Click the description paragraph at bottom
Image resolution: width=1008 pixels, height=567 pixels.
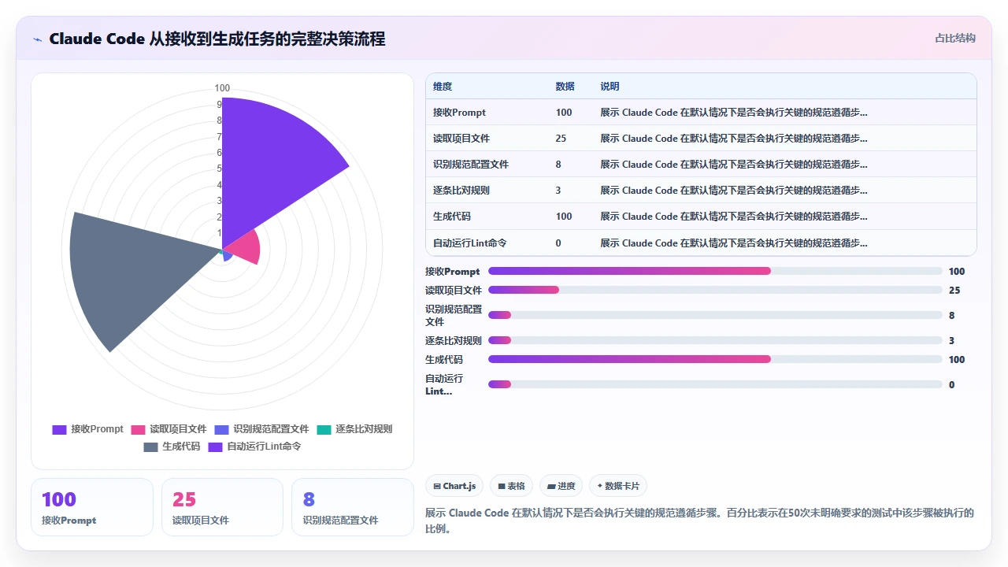(699, 521)
